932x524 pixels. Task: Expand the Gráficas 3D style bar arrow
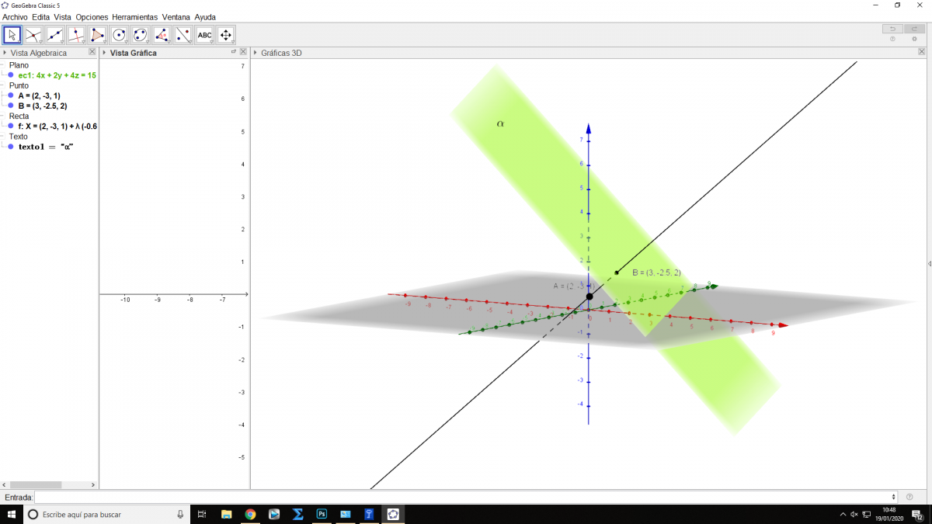coord(256,53)
